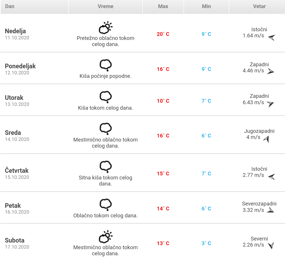
Task: Click the cloud icon for Petak
Action: click(106, 205)
